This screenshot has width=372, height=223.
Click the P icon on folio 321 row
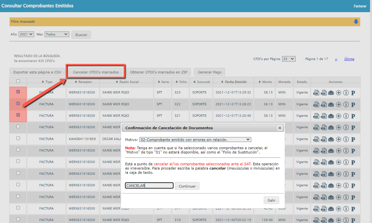click(353, 116)
